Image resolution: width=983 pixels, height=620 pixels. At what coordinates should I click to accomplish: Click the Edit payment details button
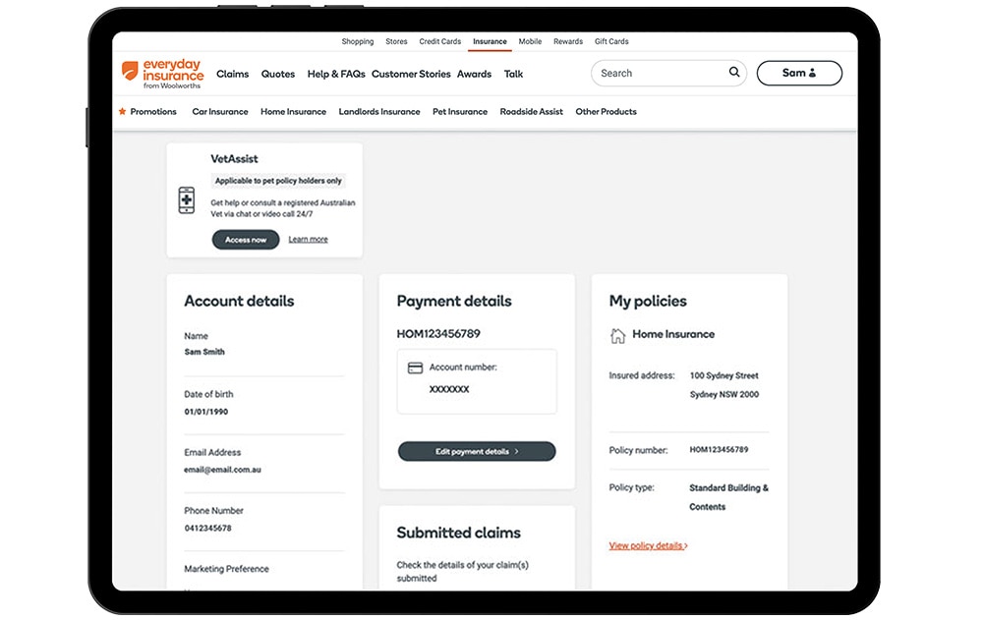[477, 451]
